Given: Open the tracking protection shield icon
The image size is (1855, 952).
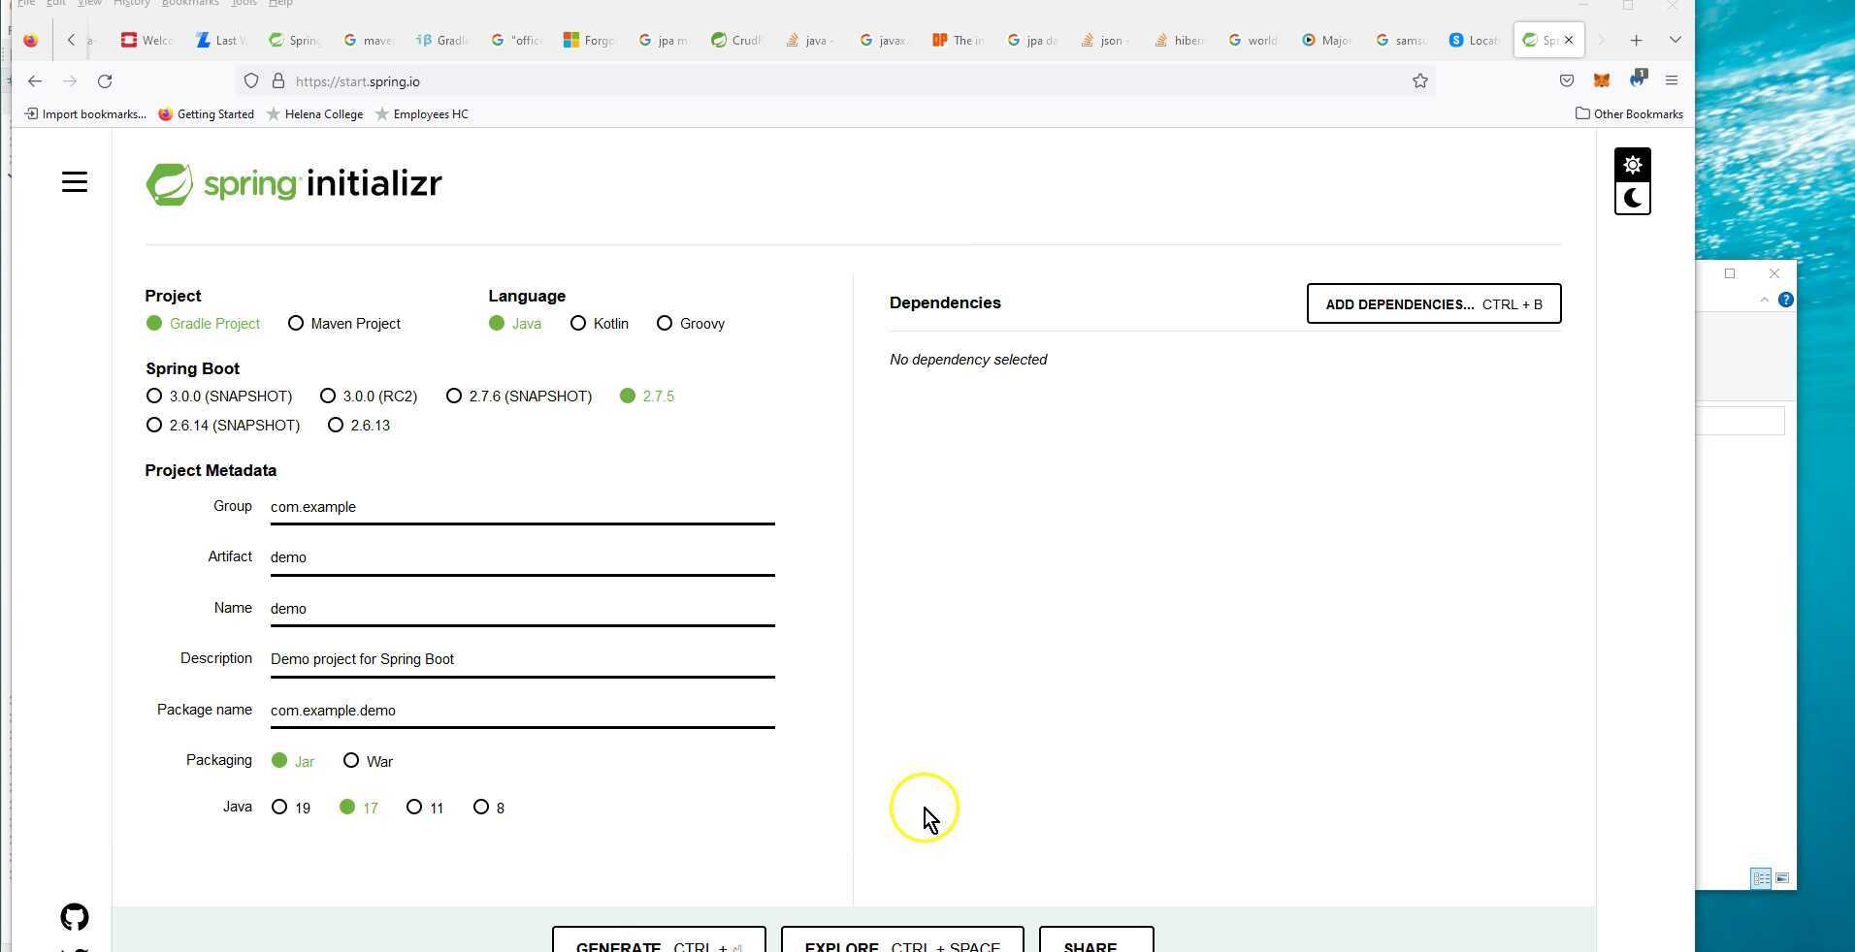Looking at the screenshot, I should (251, 81).
